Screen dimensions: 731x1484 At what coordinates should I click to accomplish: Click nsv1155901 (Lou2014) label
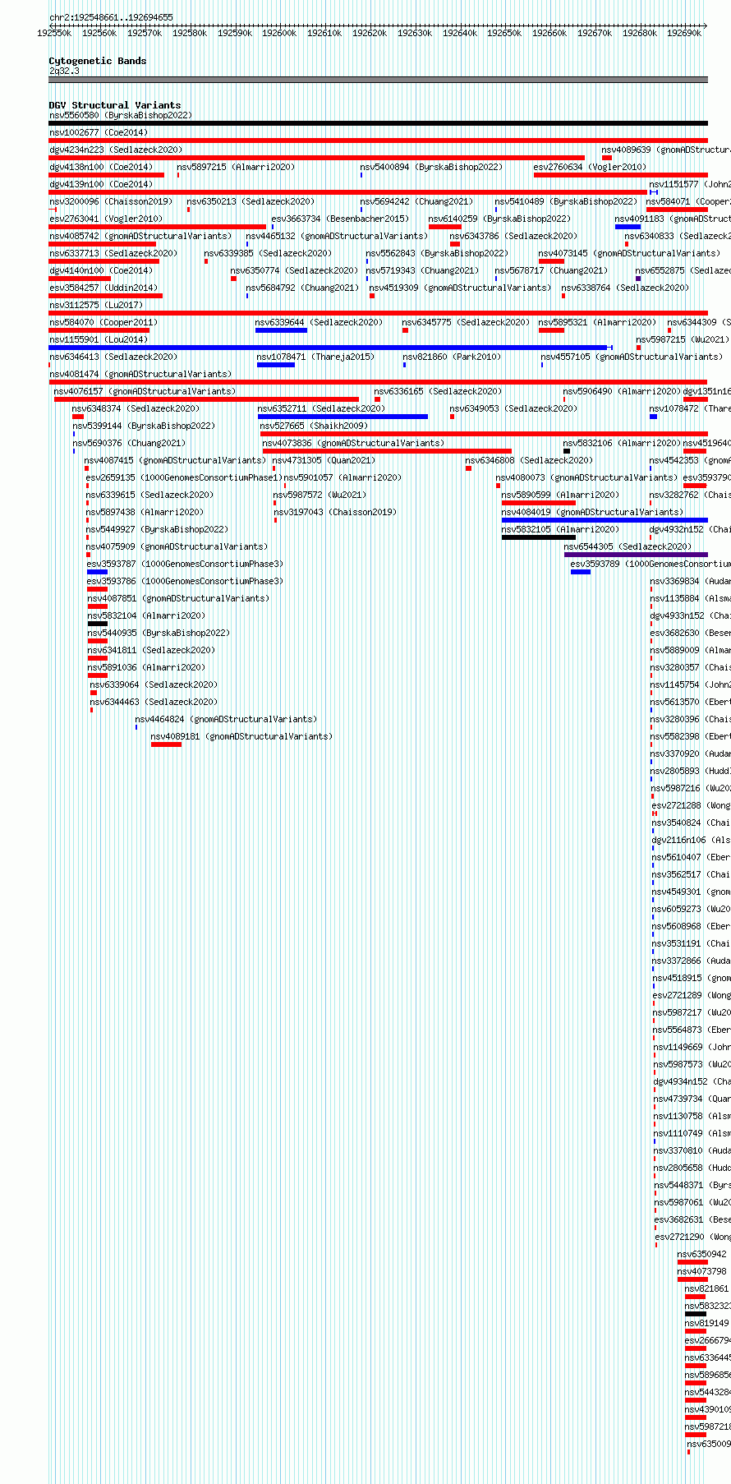[x=99, y=339]
